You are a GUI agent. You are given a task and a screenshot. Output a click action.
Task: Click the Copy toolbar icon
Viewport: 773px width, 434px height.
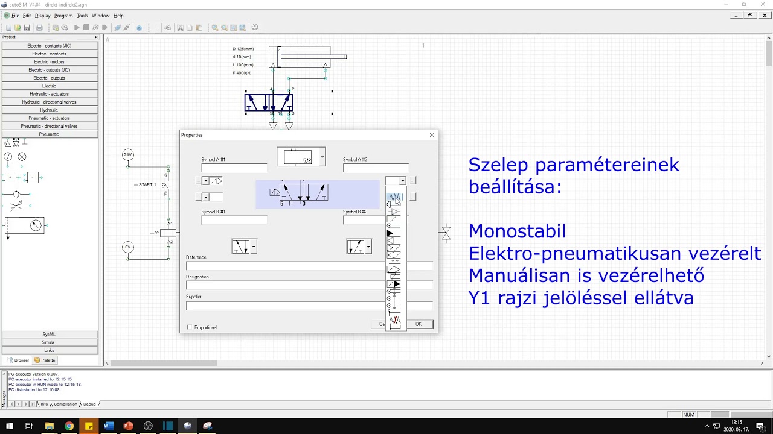pos(189,28)
